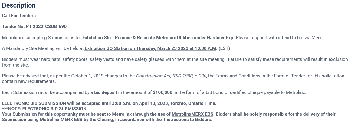Screen dimensions: 348x125
Task: Click the $100,000 amount
Action: pos(163,92)
